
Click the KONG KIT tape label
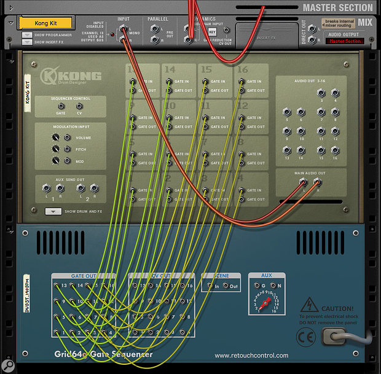click(x=28, y=93)
